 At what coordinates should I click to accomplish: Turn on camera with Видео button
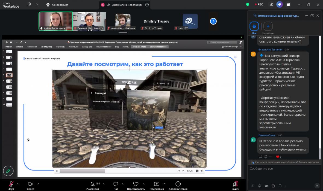tap(31, 186)
